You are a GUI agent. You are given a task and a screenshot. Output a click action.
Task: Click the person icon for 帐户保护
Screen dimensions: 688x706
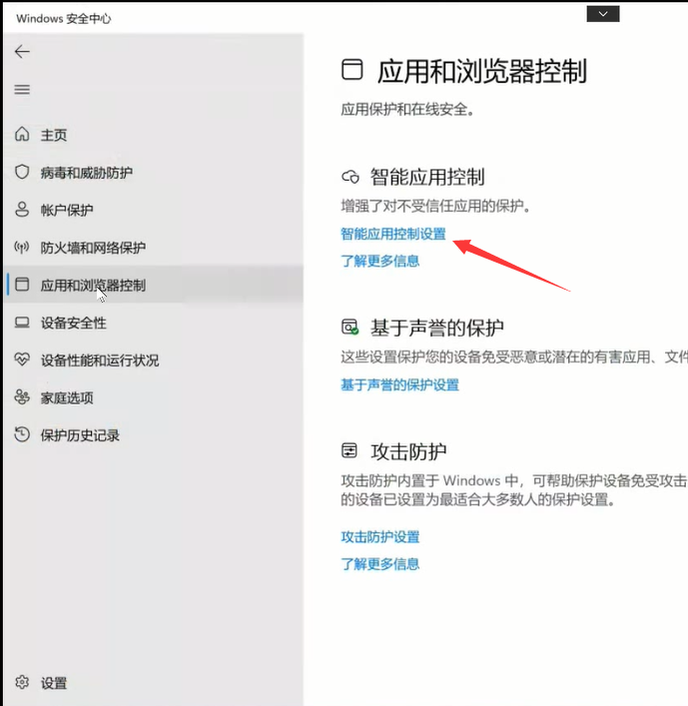click(x=22, y=210)
